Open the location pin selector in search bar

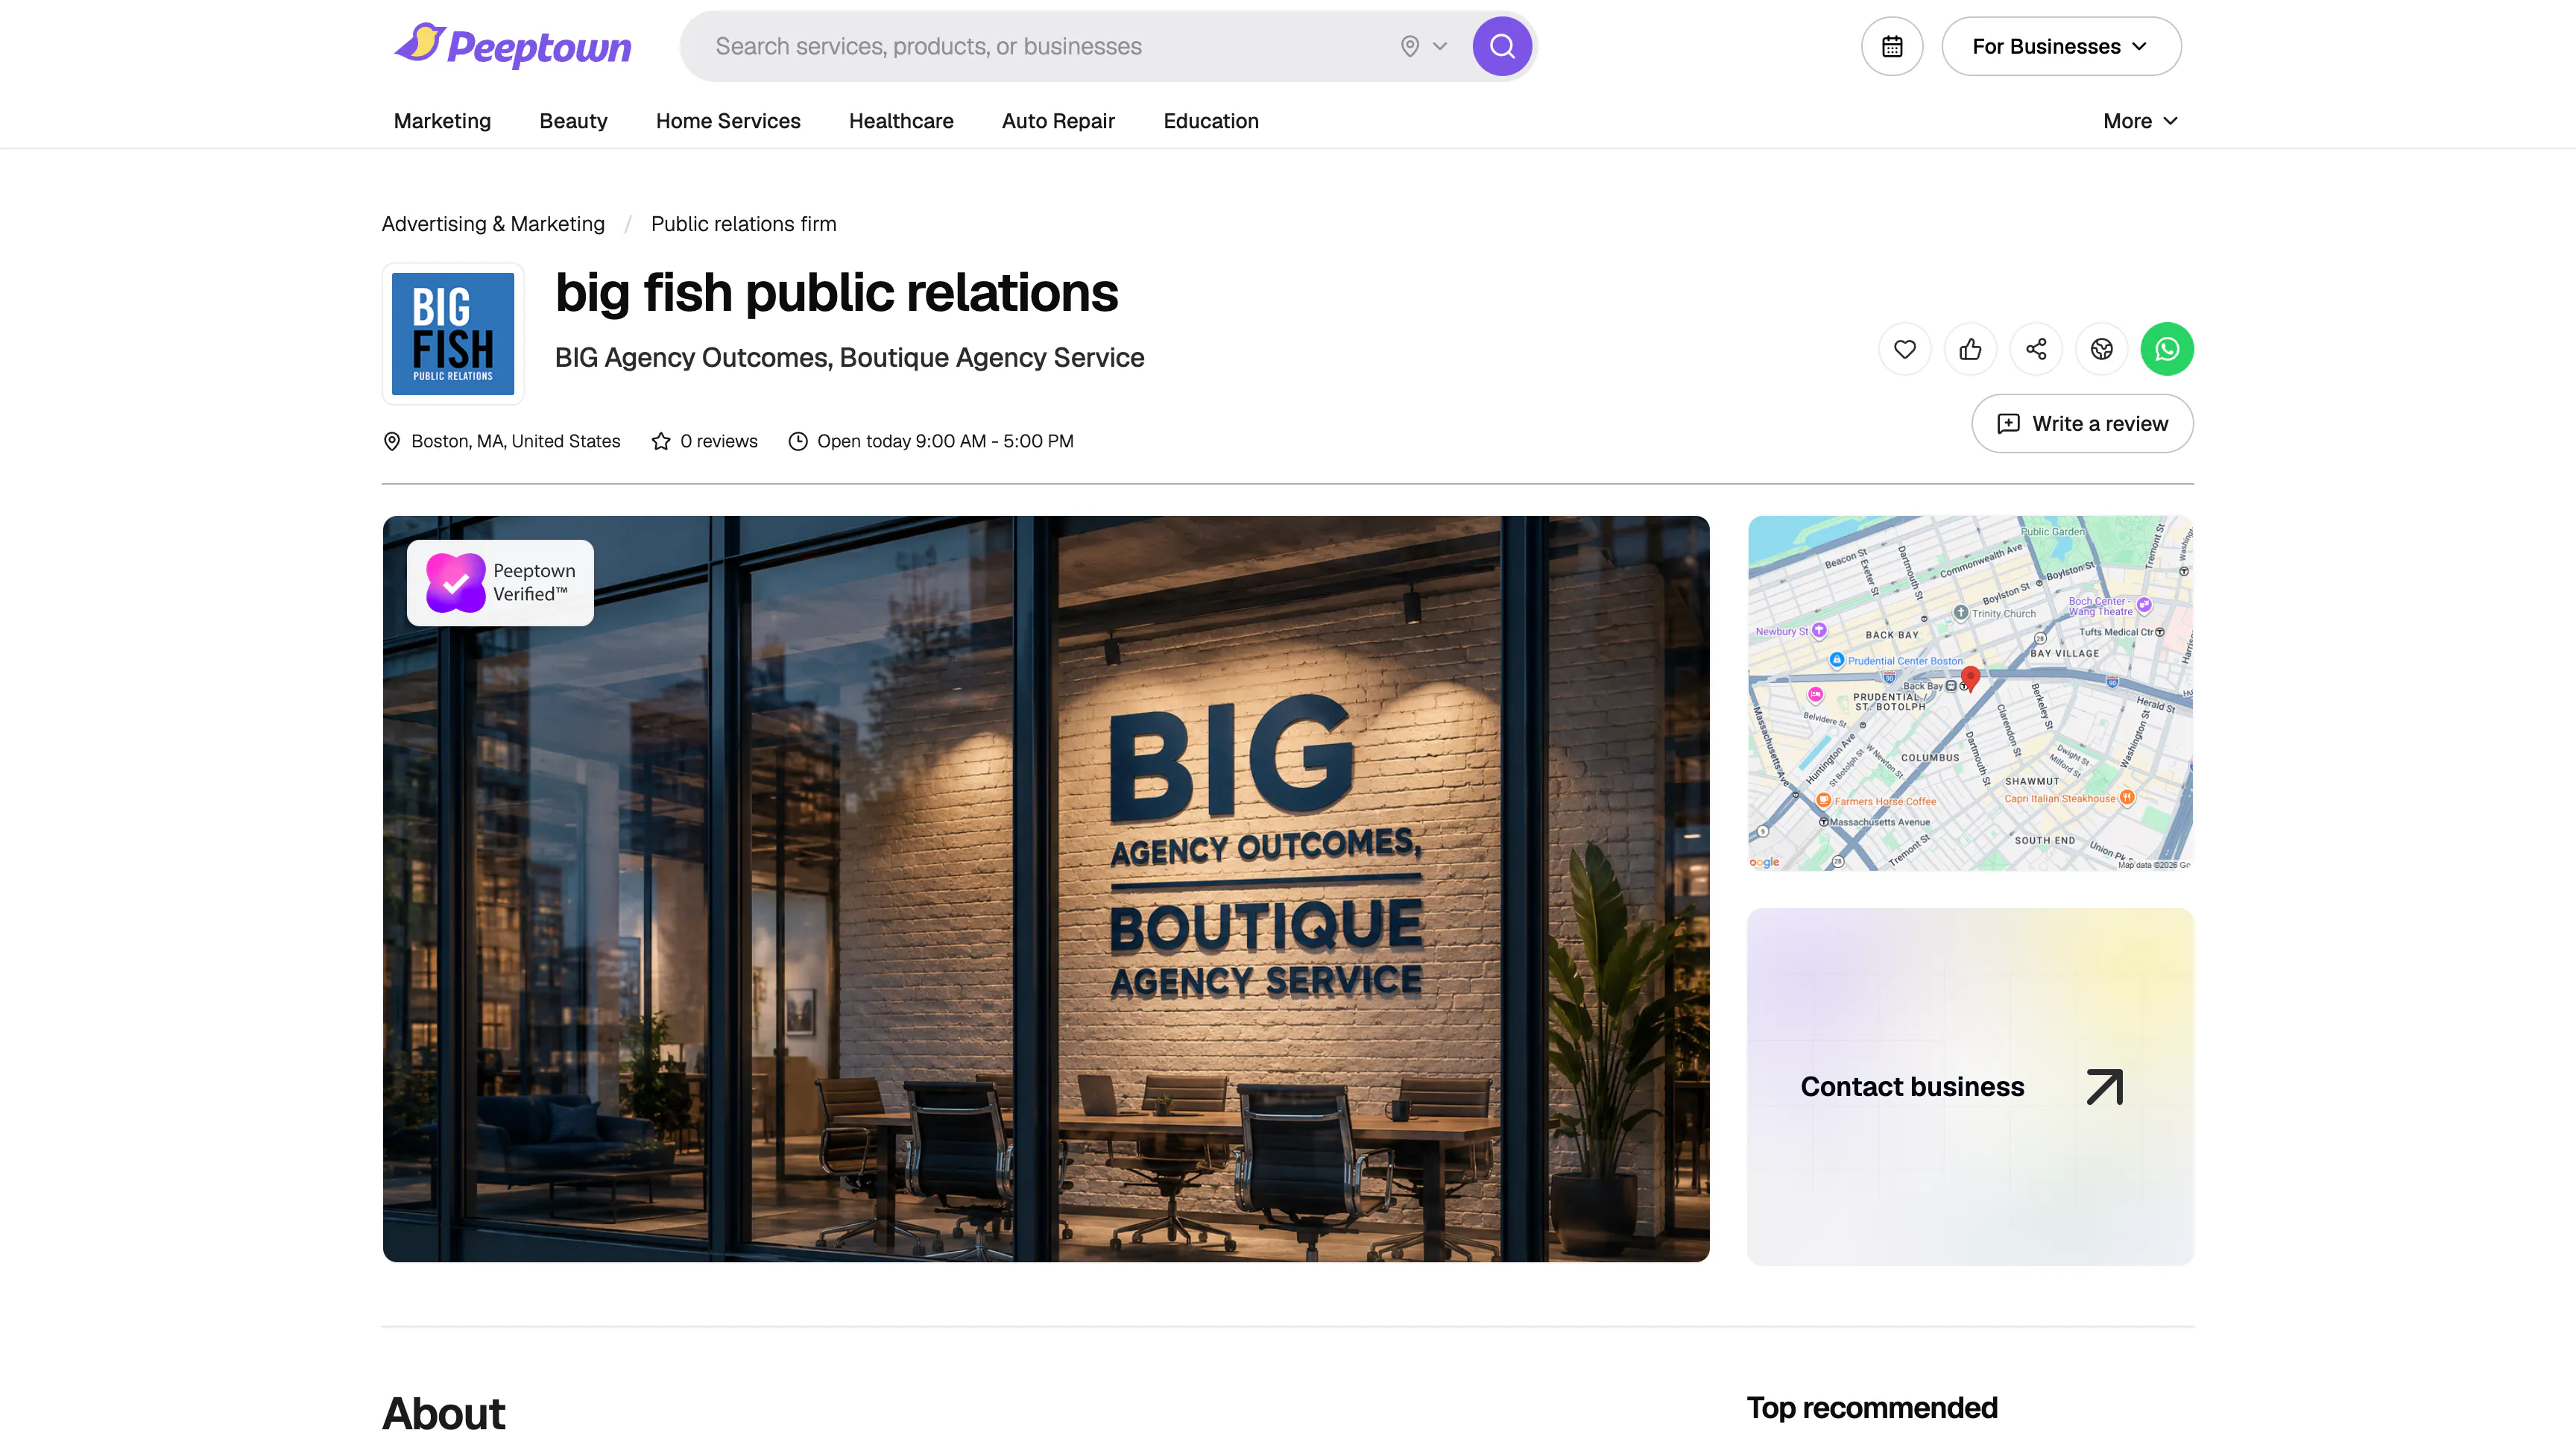(1423, 46)
